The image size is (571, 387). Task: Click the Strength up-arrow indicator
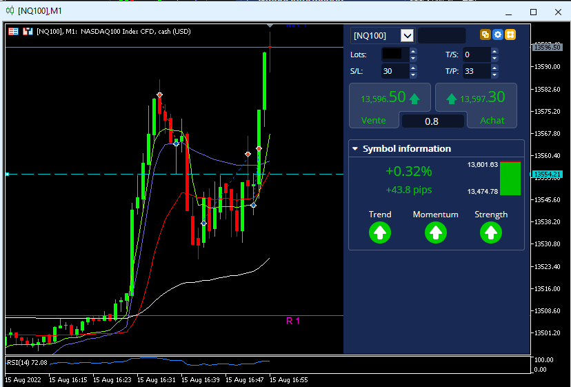click(x=491, y=232)
